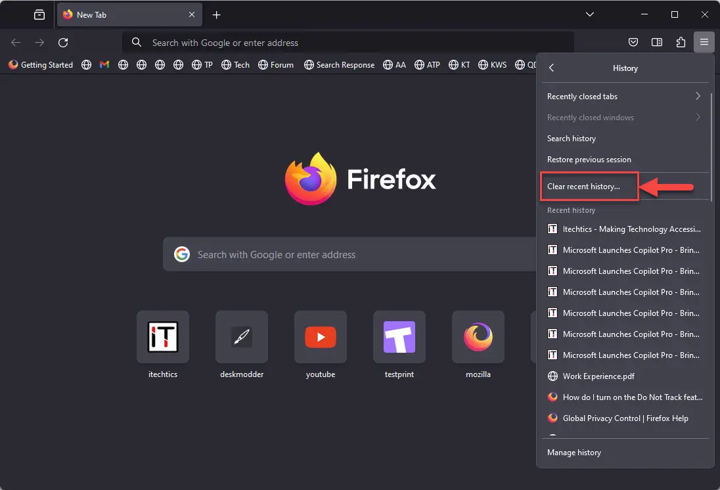Toggle the sidebar view icon
720x490 pixels.
coord(656,42)
